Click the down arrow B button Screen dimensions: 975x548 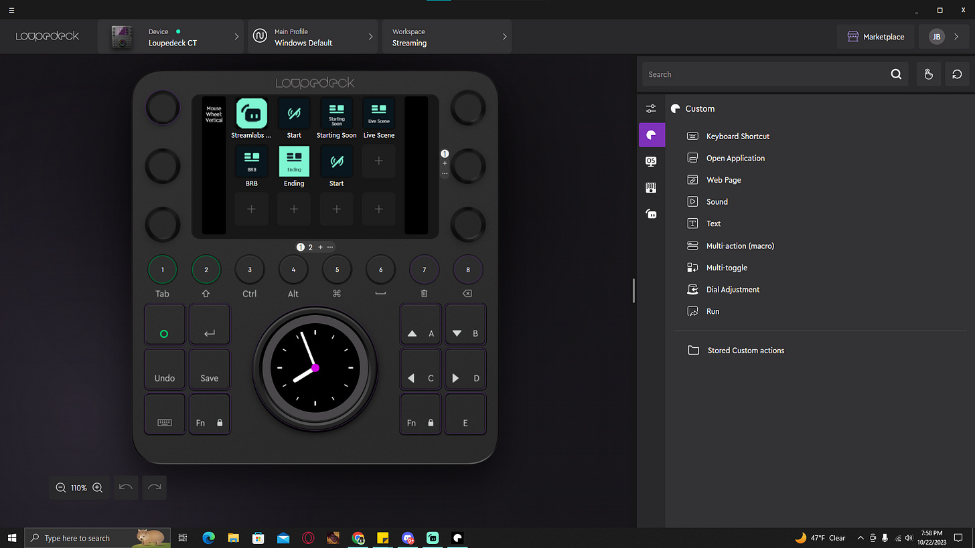point(466,325)
